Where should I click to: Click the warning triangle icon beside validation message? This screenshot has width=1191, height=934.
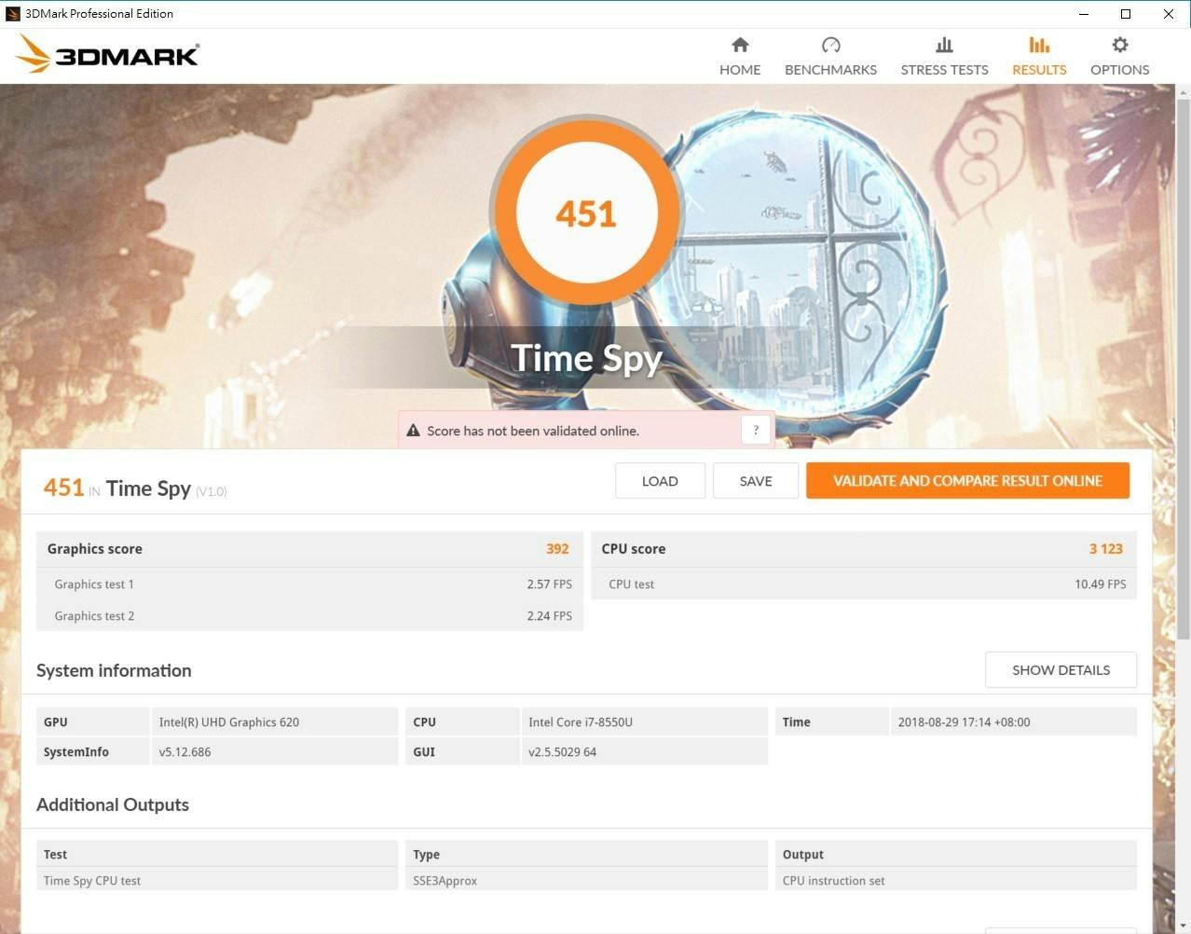coord(413,431)
